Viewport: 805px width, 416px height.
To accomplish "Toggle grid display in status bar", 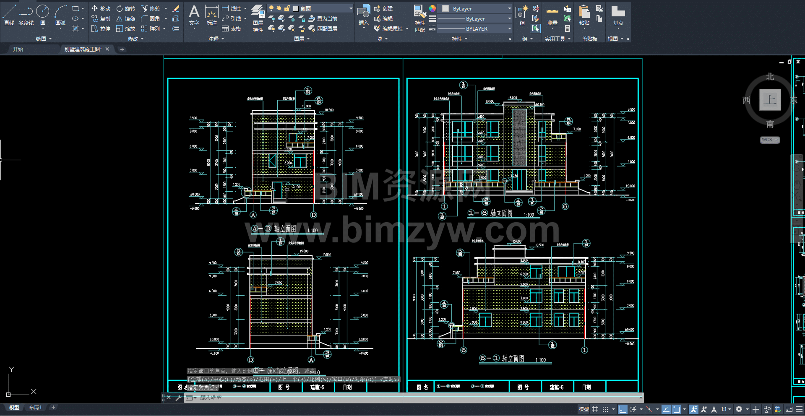I will (x=595, y=409).
